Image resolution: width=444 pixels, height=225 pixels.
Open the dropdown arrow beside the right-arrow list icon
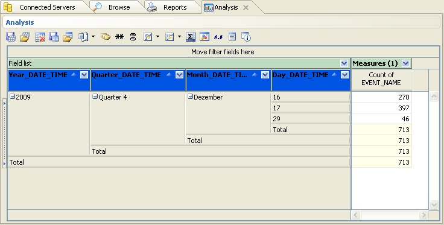click(179, 37)
